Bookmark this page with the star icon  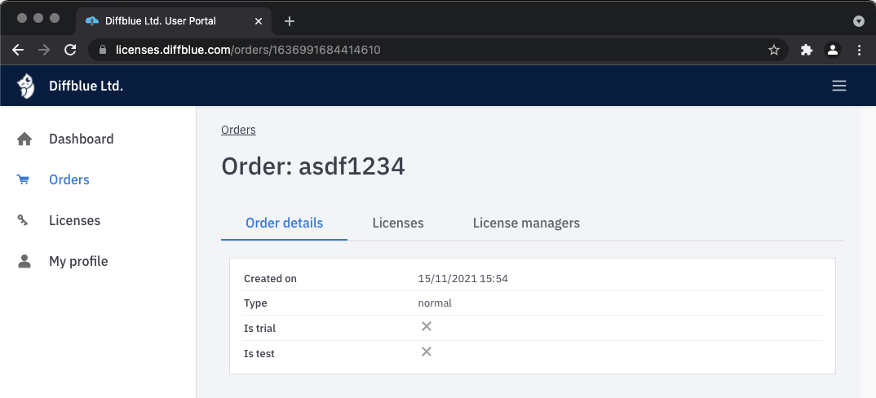pos(773,50)
